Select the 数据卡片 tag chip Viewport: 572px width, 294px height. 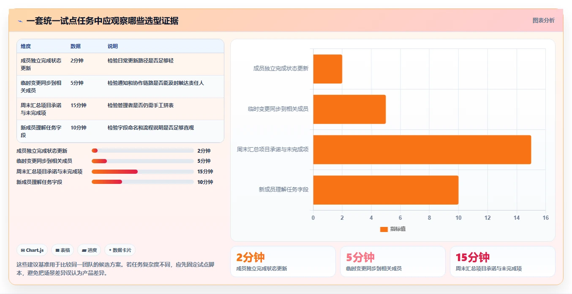point(120,250)
